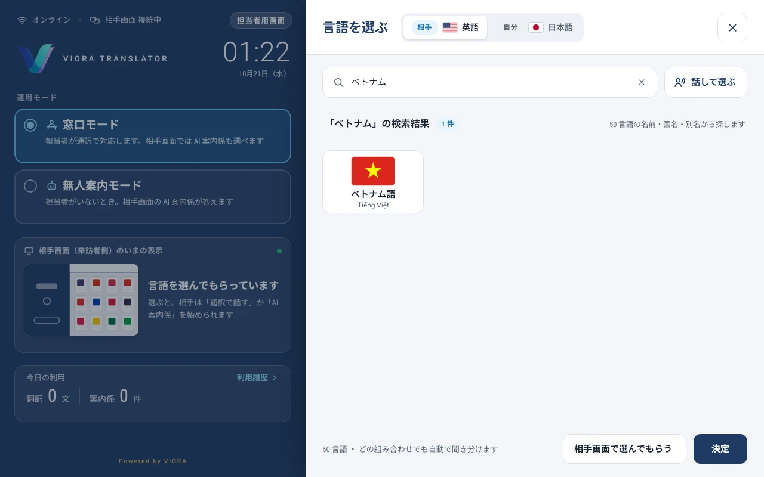Click the chevron next to 利用履歴
The image size is (764, 477).
click(x=275, y=377)
